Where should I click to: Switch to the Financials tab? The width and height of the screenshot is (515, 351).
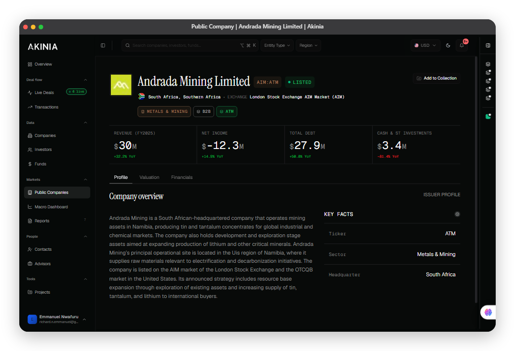pos(182,177)
